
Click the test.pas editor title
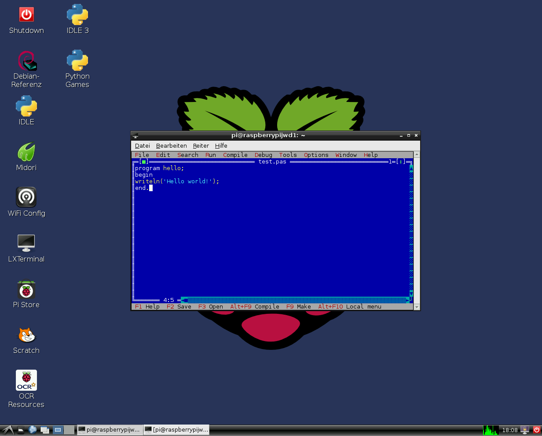pos(272,162)
